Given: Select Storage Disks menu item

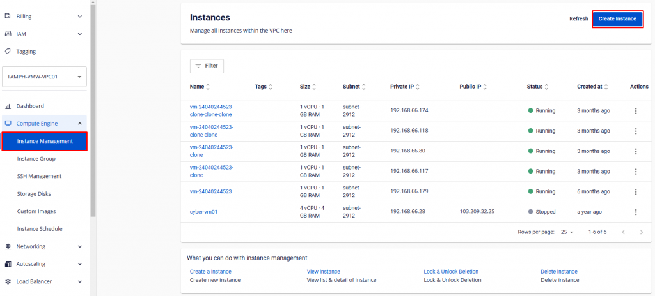Looking at the screenshot, I should pyautogui.click(x=34, y=194).
